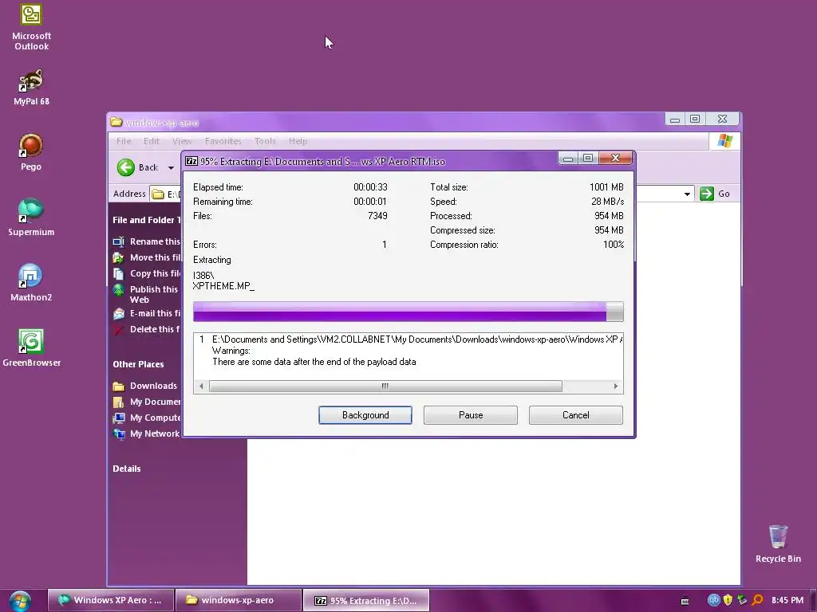Cancel the 7-Zip extraction
The height and width of the screenshot is (612, 817).
[576, 415]
